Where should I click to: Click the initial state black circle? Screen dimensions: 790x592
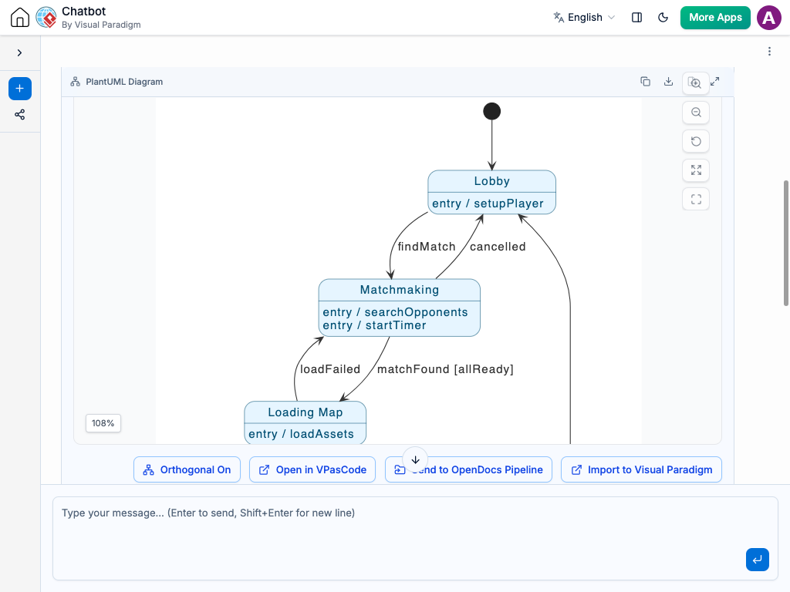491,111
